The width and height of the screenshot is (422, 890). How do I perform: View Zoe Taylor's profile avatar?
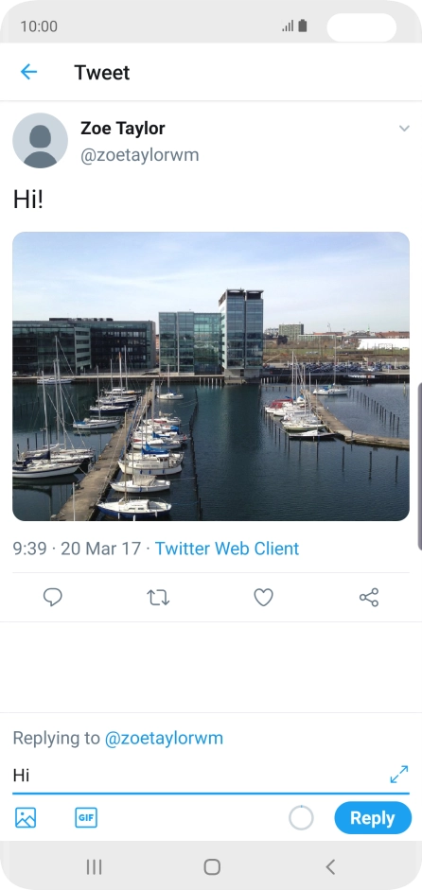[x=41, y=140]
